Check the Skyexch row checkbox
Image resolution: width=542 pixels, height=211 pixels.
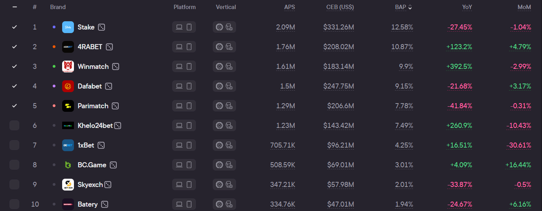click(15, 185)
